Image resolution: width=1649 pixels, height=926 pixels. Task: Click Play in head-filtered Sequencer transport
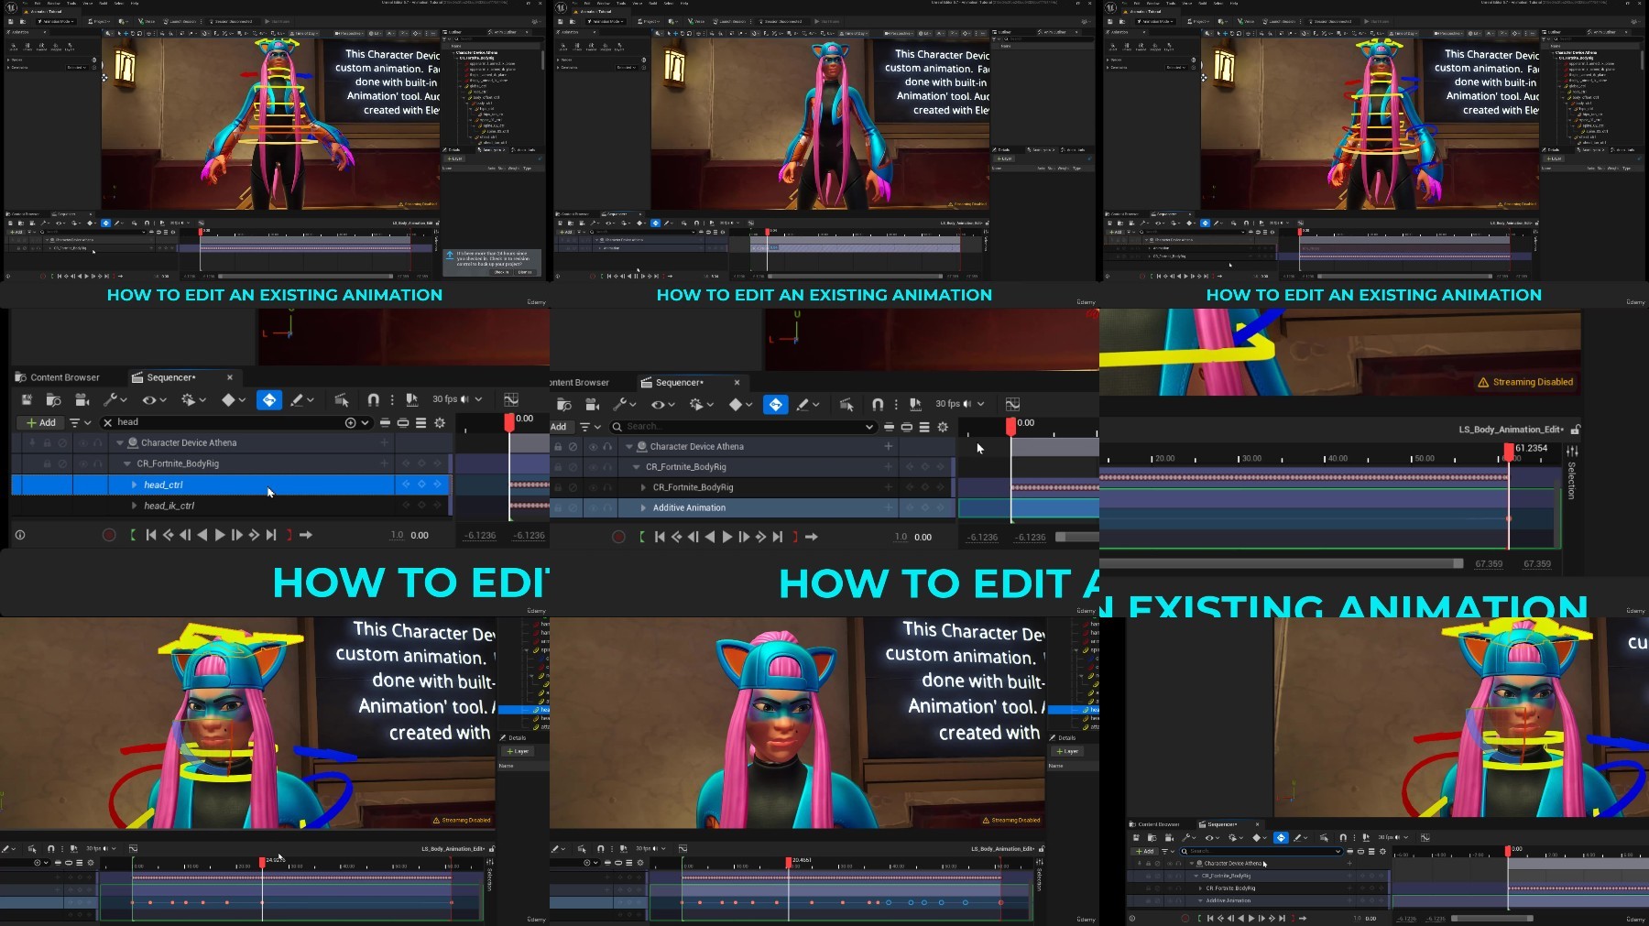220,535
